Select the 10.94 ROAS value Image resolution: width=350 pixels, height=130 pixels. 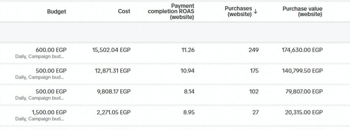tap(187, 71)
